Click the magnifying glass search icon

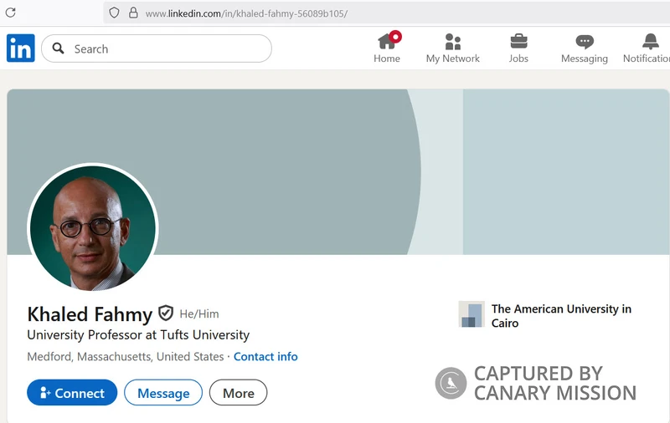(x=59, y=48)
